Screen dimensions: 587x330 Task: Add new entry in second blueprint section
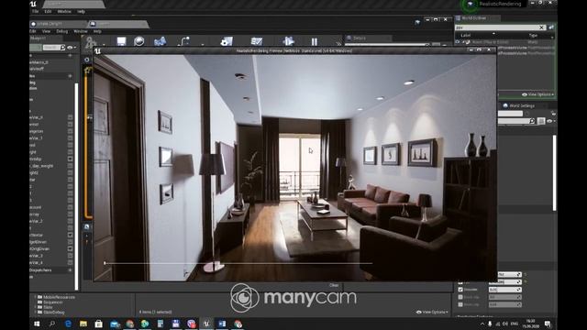tap(70, 76)
